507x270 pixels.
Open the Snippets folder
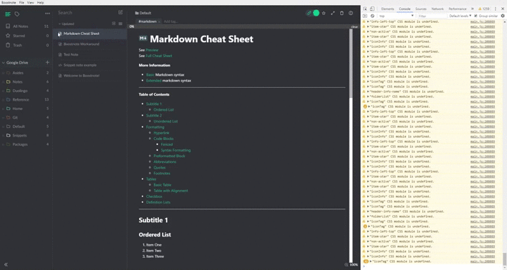[26, 136]
